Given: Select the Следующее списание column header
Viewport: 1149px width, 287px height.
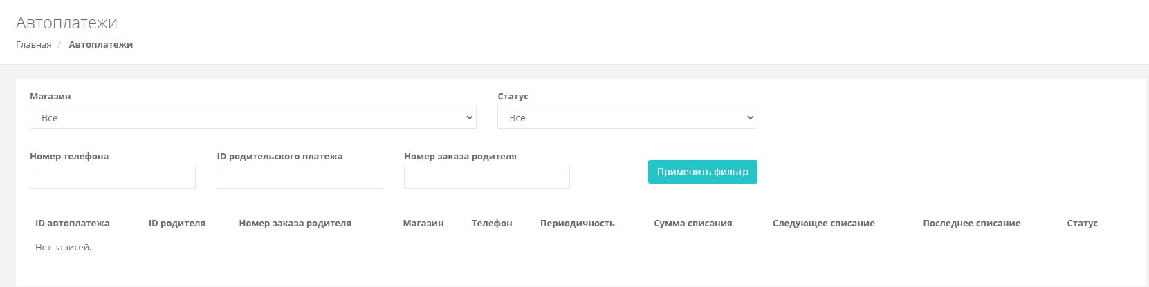Looking at the screenshot, I should [823, 224].
